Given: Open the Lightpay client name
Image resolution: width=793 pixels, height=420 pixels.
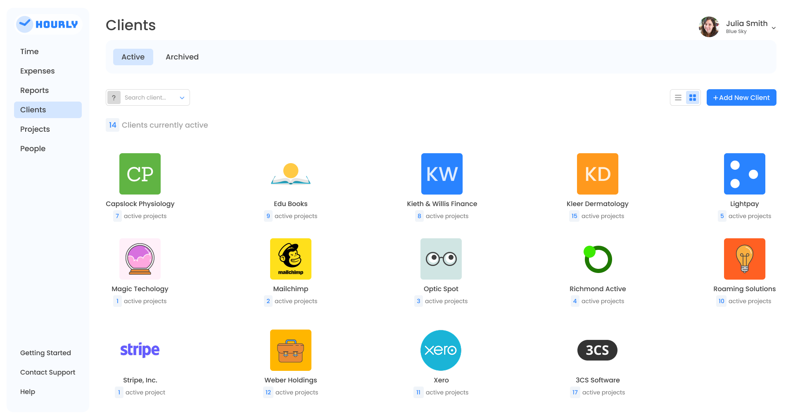Looking at the screenshot, I should point(745,204).
